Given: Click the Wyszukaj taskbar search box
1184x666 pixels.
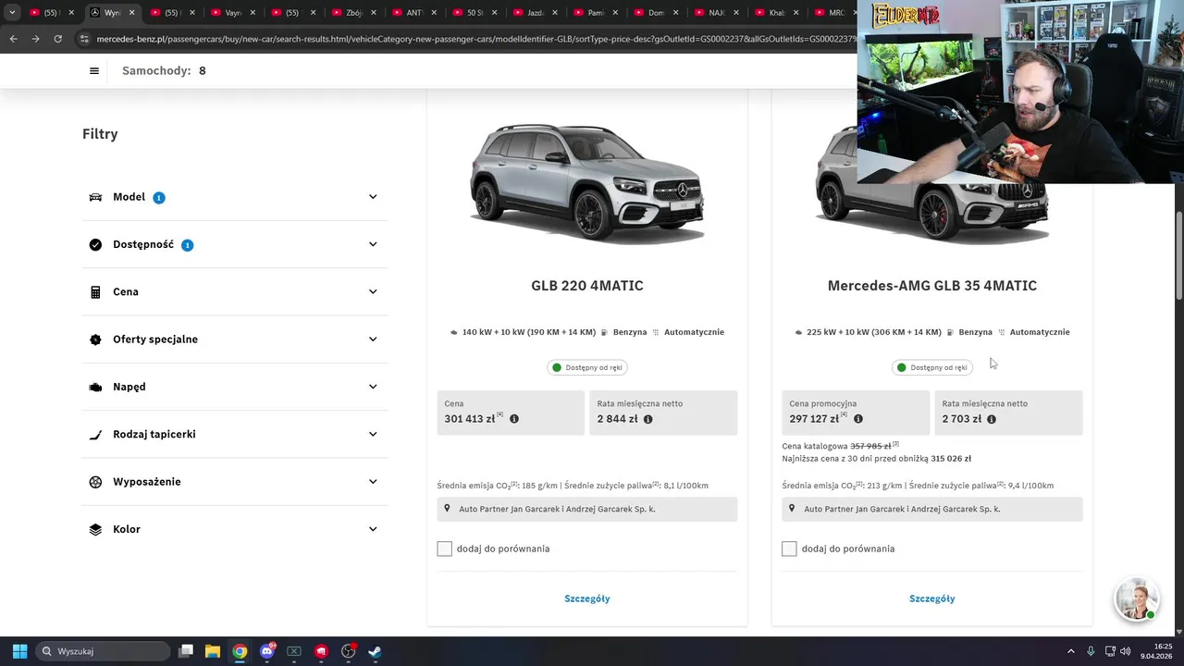Looking at the screenshot, I should (103, 651).
